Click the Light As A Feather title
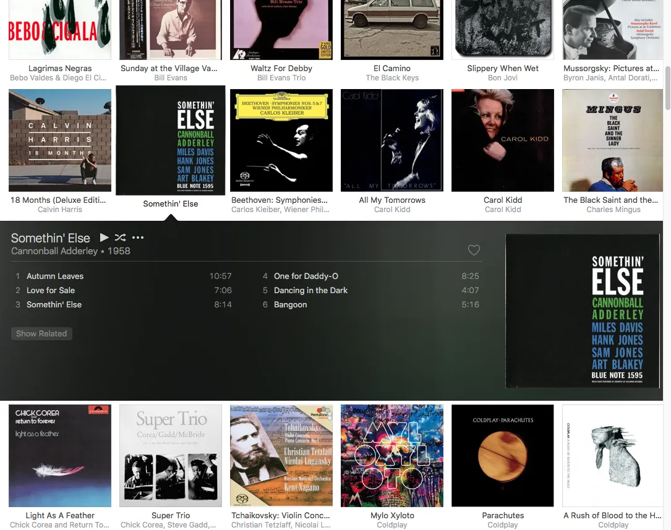Screen dimensions: 671x530 click(60, 515)
